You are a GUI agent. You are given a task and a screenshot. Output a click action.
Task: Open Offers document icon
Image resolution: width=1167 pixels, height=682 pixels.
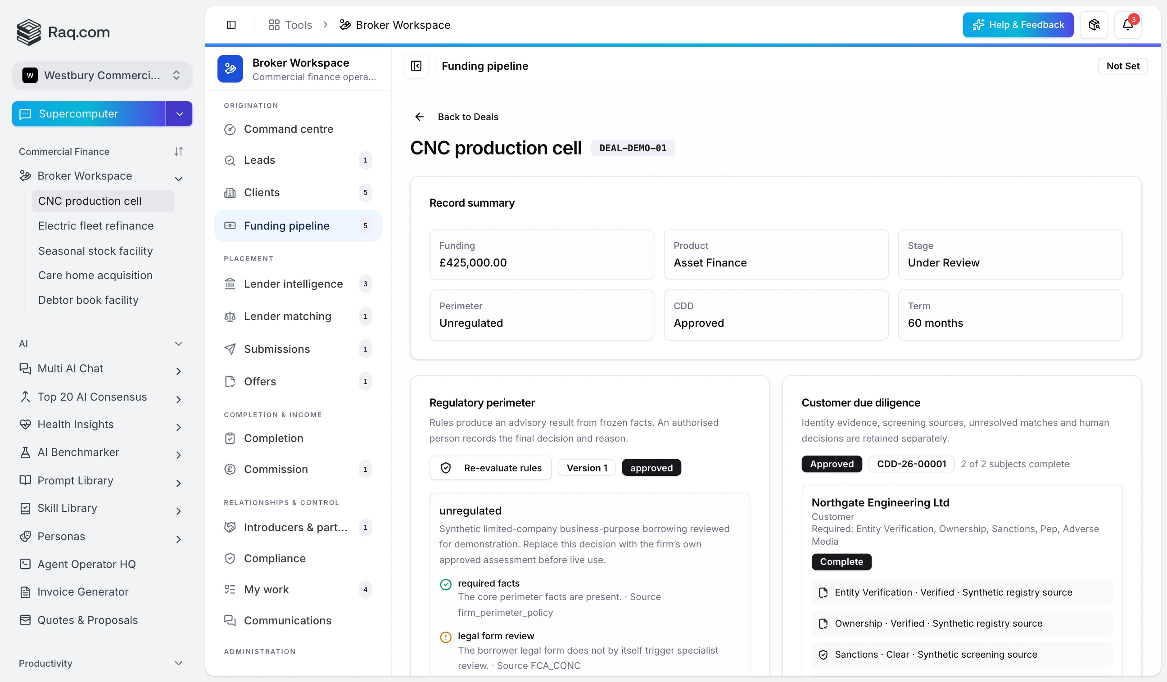click(230, 381)
